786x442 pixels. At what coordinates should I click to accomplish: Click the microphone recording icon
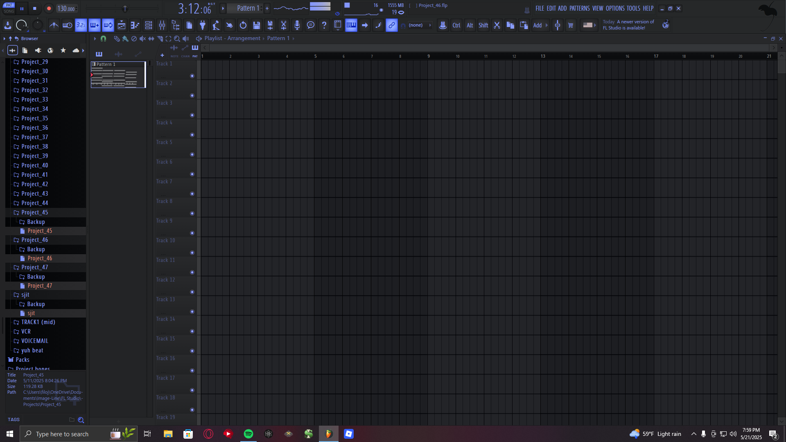pos(297,25)
